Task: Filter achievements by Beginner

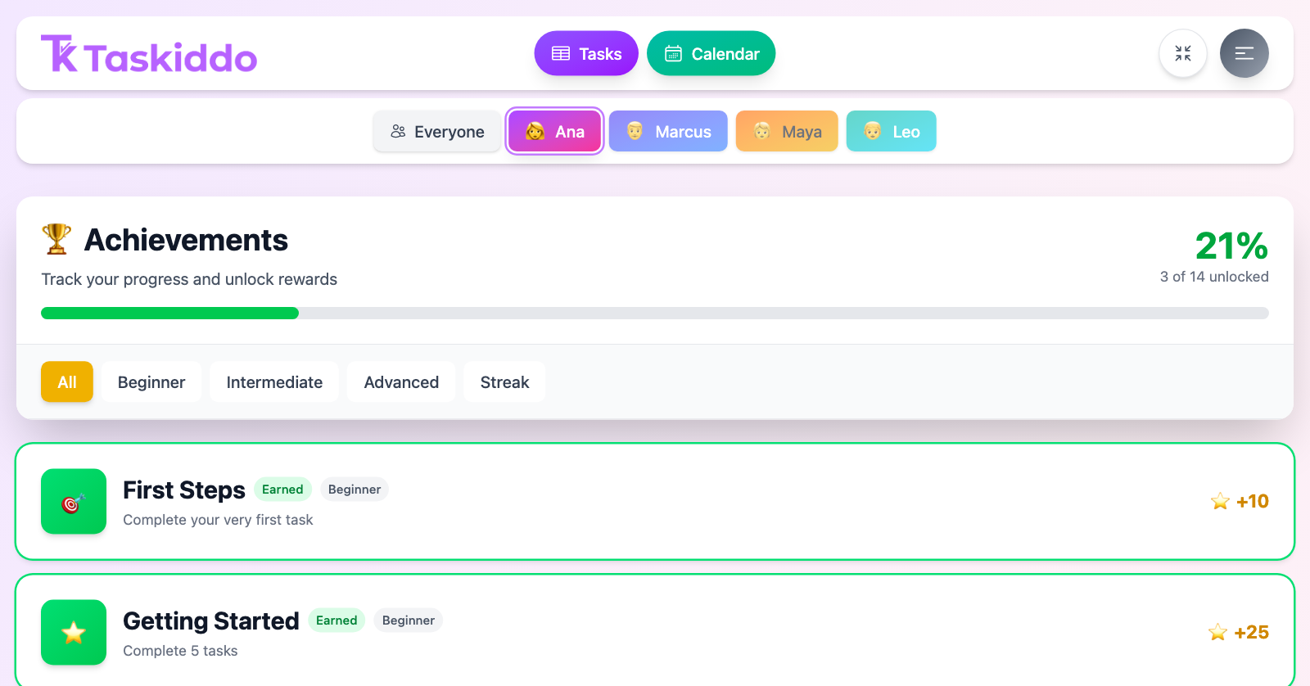Action: 151,381
